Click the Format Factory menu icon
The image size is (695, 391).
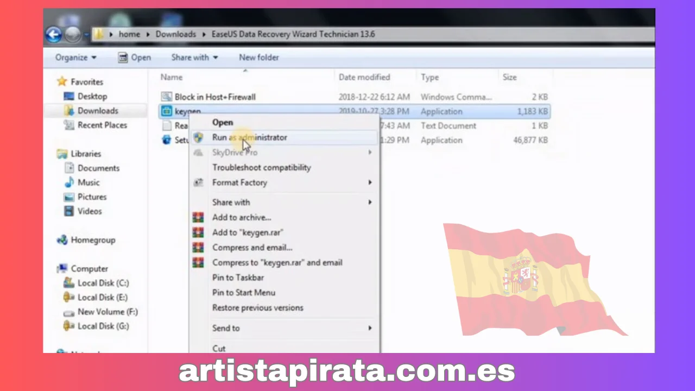pyautogui.click(x=199, y=183)
